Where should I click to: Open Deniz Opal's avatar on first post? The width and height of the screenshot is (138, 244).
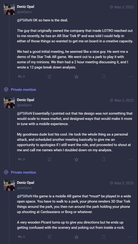coord(9,9)
